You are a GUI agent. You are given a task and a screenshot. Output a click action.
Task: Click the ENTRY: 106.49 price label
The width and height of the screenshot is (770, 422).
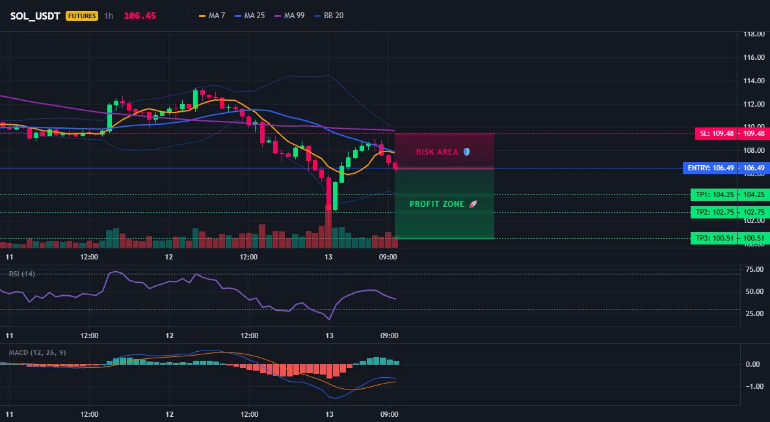point(710,168)
